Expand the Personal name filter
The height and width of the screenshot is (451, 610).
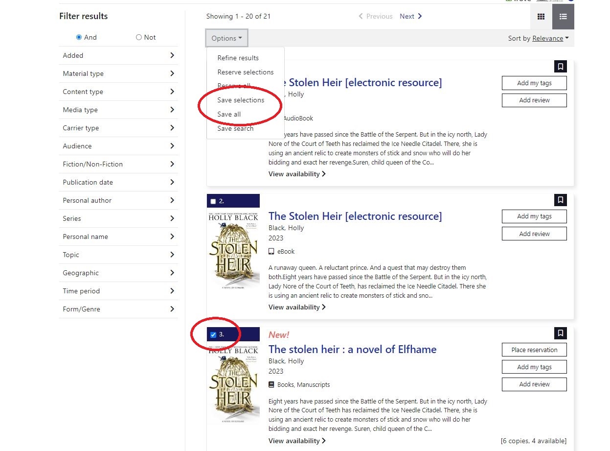click(x=118, y=237)
